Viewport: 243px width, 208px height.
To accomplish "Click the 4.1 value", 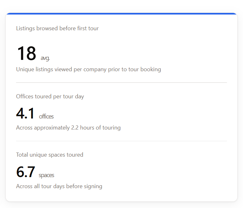I will pyautogui.click(x=25, y=113).
